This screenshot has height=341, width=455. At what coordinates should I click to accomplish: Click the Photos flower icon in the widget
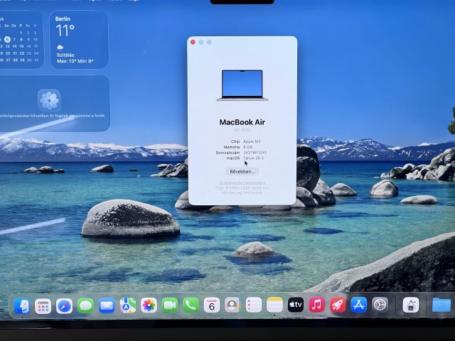49,100
